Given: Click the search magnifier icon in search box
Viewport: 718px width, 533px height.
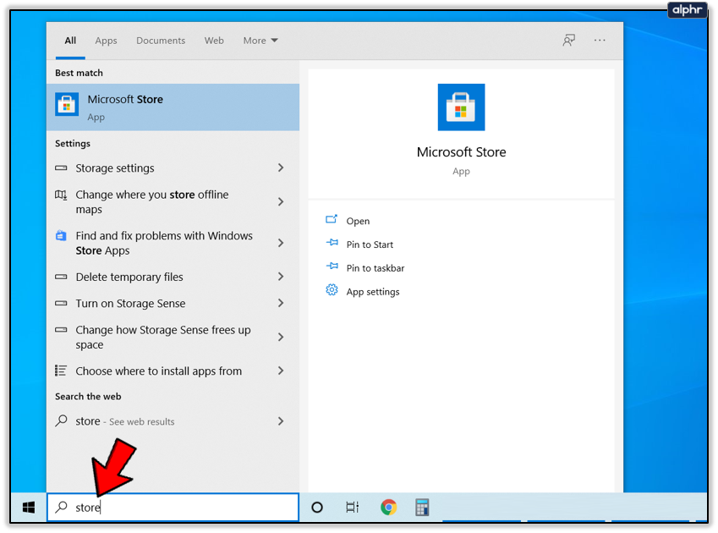Looking at the screenshot, I should [x=62, y=507].
